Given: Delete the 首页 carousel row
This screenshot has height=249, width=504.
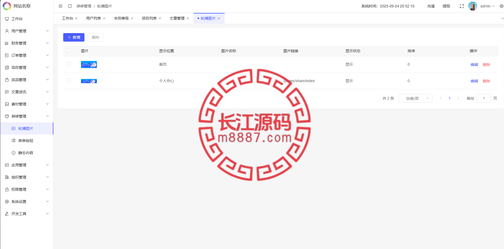Looking at the screenshot, I should 486,65.
